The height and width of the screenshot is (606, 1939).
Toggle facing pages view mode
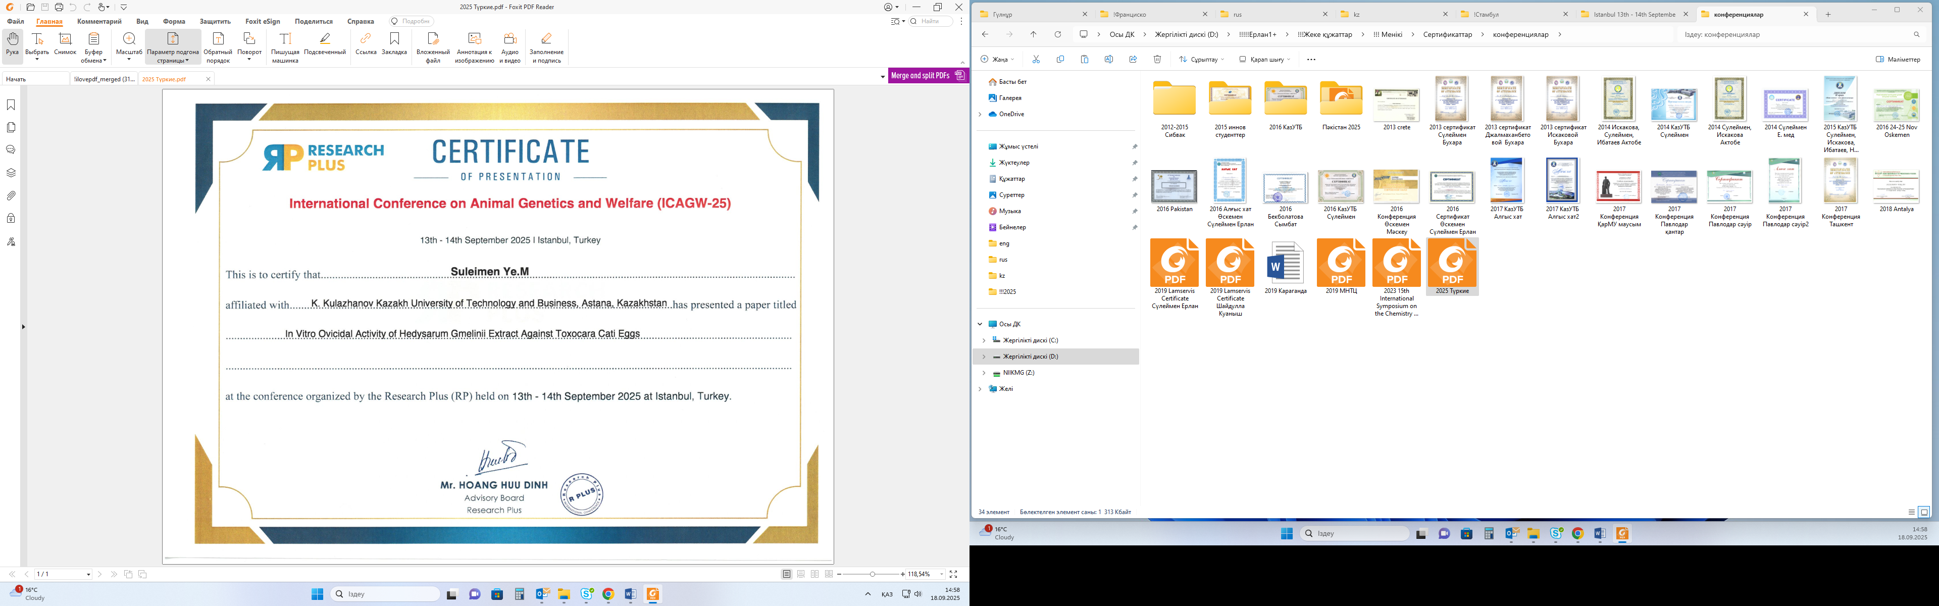pos(814,574)
